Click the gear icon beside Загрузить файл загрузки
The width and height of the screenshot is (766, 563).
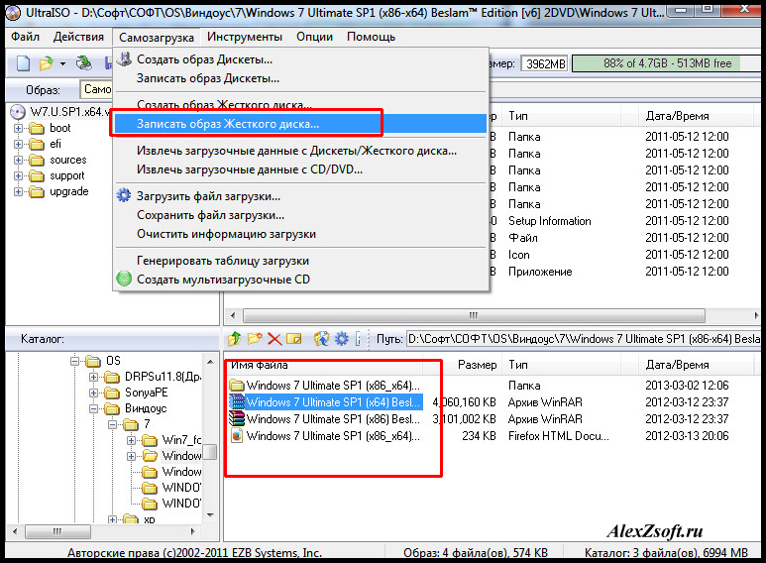[x=124, y=196]
